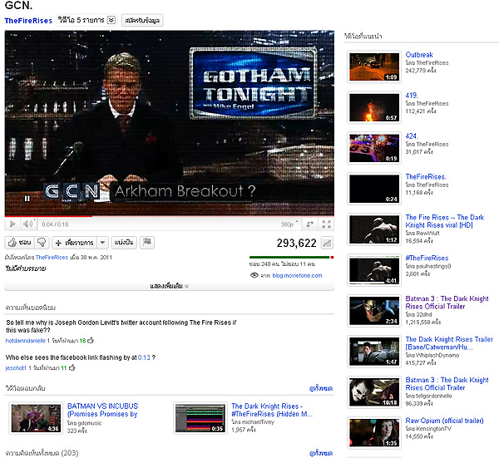
Task: Open Dark Knight Rises Trailer Bane/Catwoman link
Action: 449,343
